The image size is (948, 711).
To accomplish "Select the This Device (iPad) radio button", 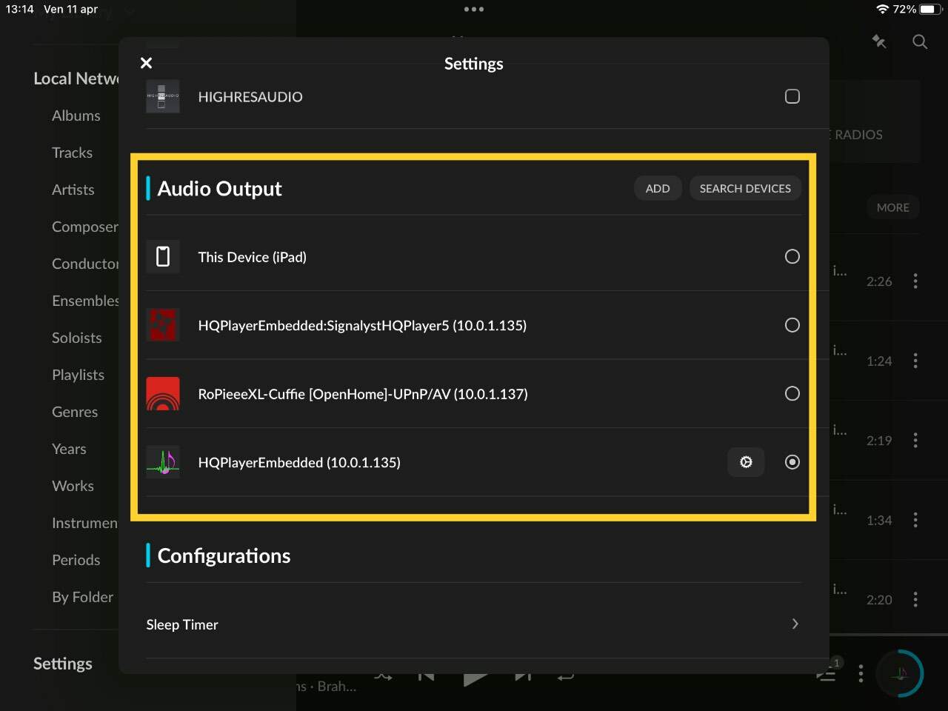I will (x=792, y=256).
